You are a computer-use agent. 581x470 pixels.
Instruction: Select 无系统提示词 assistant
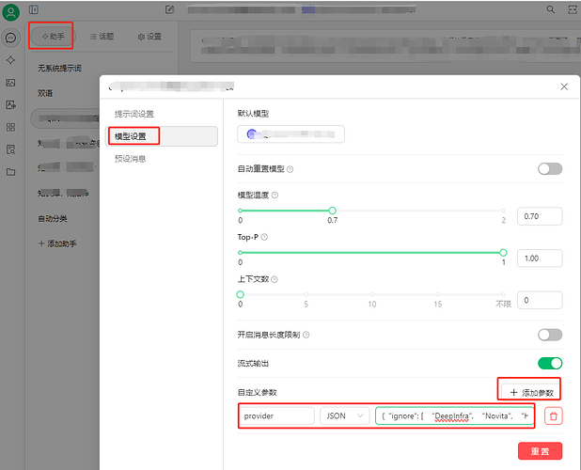point(59,68)
